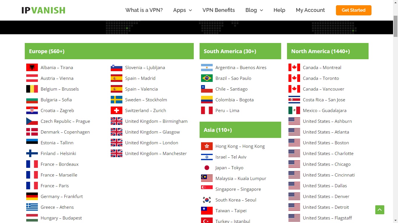Click the Switzerland flag icon

[116, 110]
